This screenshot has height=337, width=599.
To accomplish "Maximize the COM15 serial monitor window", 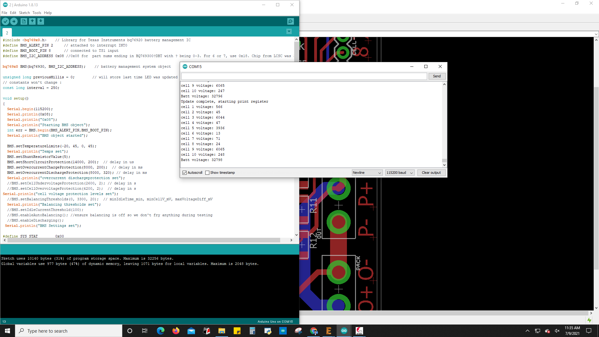I will click(x=426, y=66).
